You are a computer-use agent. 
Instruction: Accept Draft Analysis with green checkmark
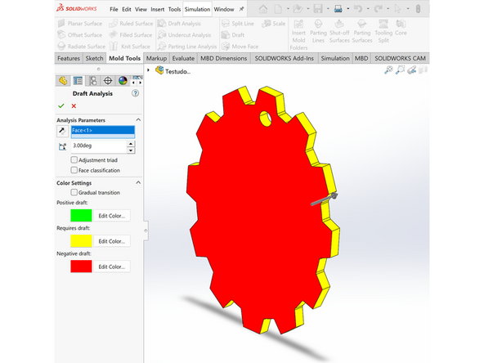61,106
